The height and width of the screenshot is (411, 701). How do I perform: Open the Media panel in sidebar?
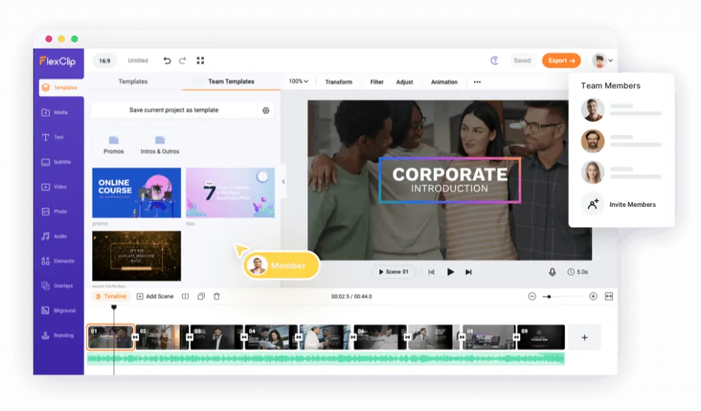coord(55,112)
